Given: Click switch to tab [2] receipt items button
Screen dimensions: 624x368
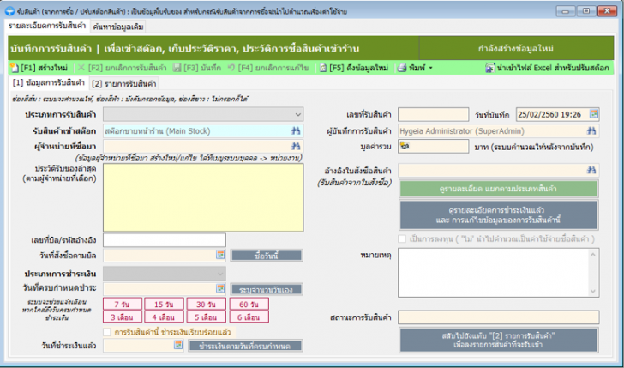Looking at the screenshot, I should [498, 340].
